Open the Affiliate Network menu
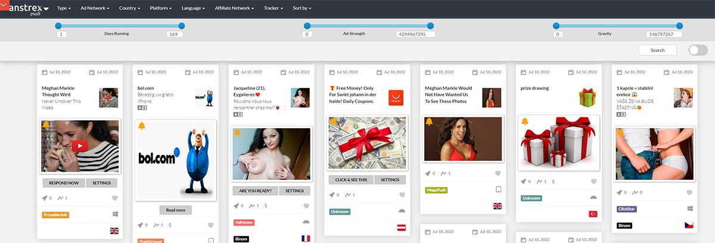This screenshot has height=243, width=715. point(234,9)
